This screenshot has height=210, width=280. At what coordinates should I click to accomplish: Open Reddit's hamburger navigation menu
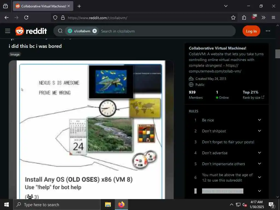[x=8, y=31]
